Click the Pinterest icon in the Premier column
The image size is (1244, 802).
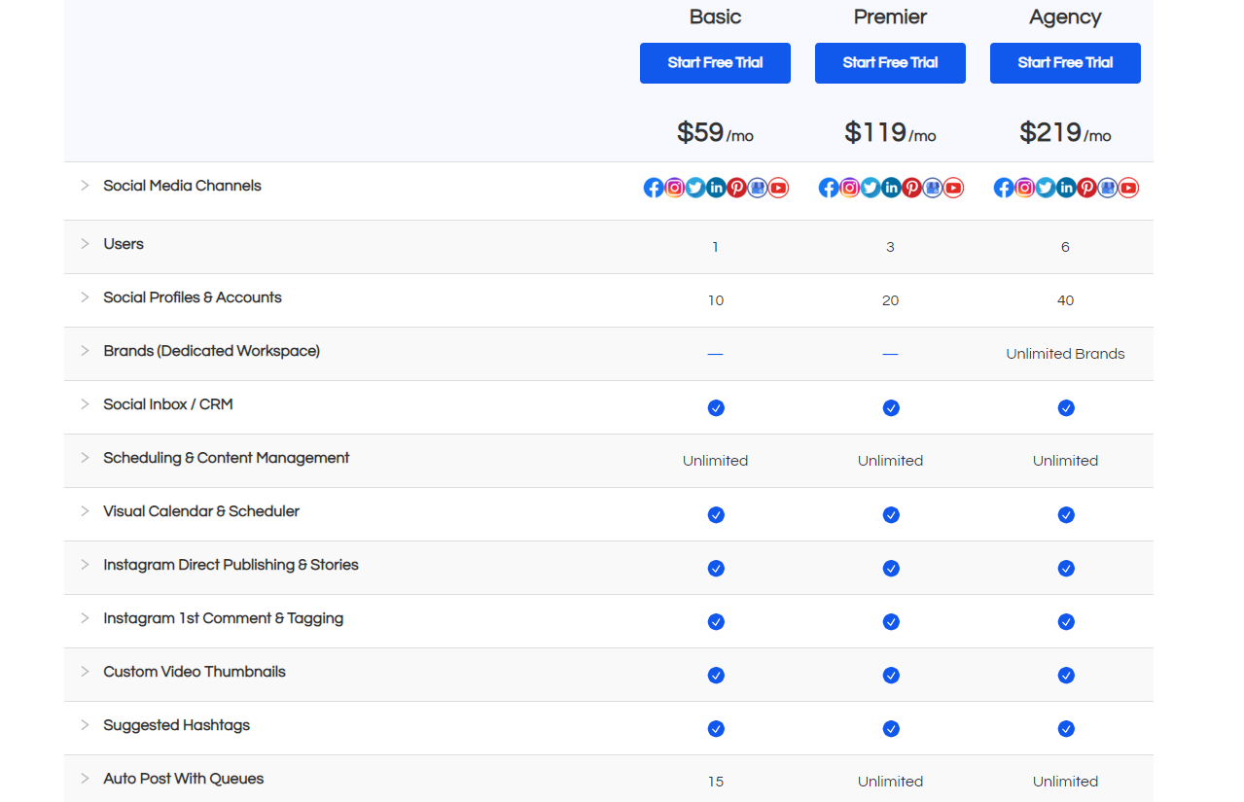pos(912,188)
